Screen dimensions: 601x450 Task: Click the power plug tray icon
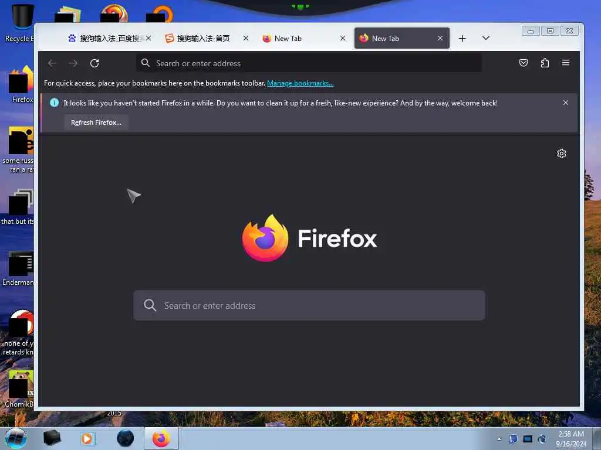click(x=542, y=439)
